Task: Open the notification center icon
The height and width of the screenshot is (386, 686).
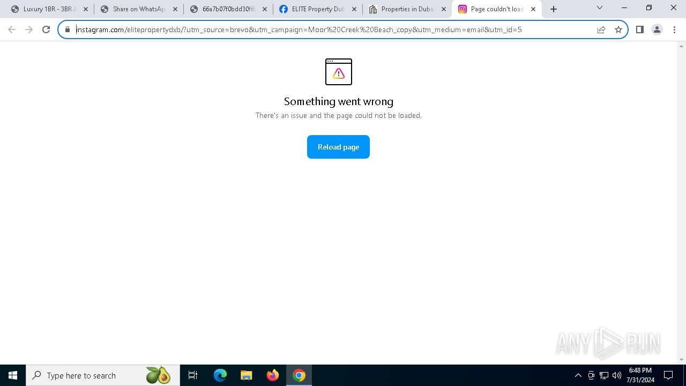Action: (x=668, y=375)
